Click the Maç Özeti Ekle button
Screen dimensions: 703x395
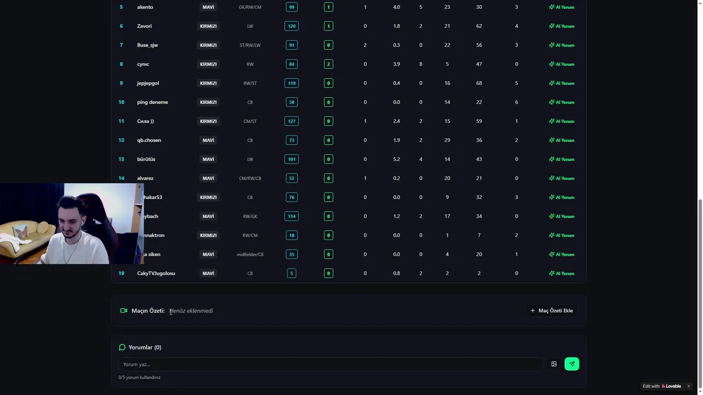tap(551, 311)
